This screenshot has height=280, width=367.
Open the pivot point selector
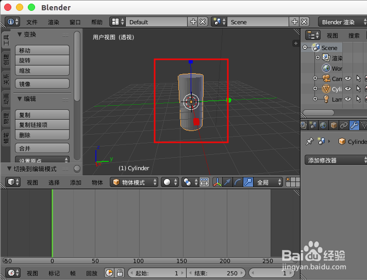[190, 182]
